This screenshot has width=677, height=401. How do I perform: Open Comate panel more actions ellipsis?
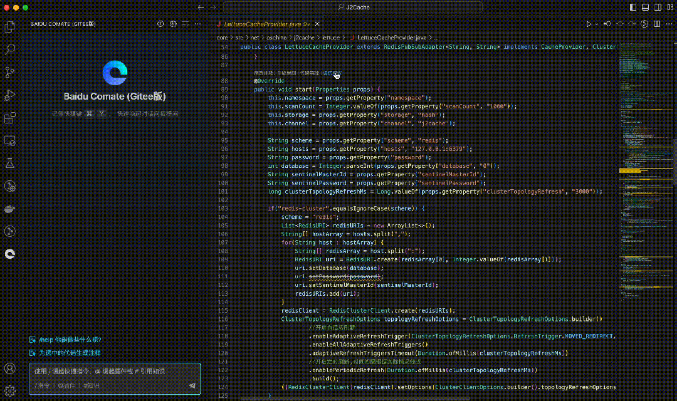coord(197,24)
